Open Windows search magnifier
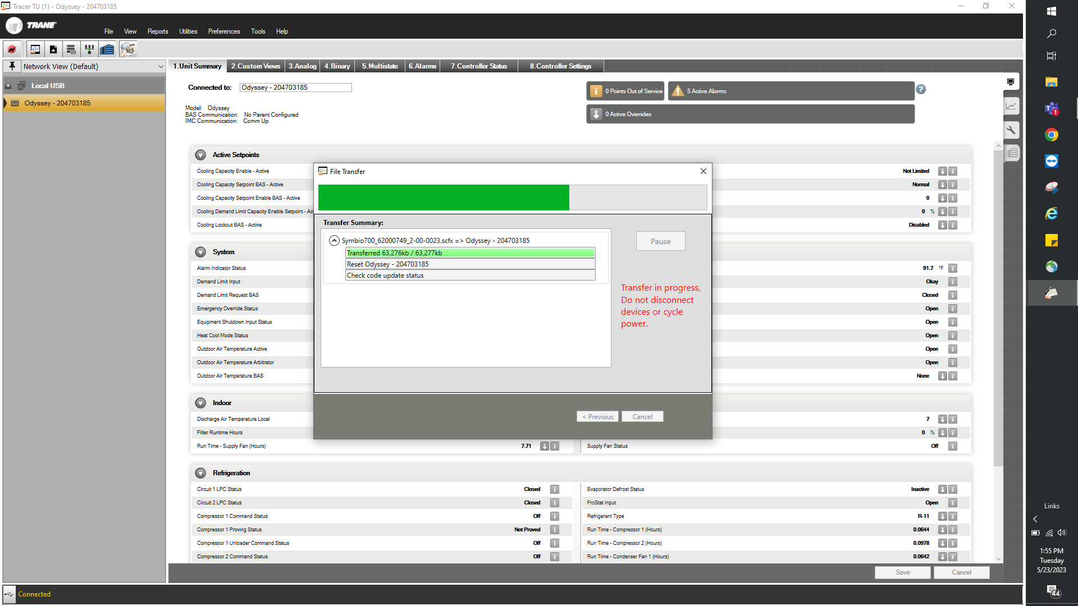The image size is (1078, 606). (x=1052, y=34)
